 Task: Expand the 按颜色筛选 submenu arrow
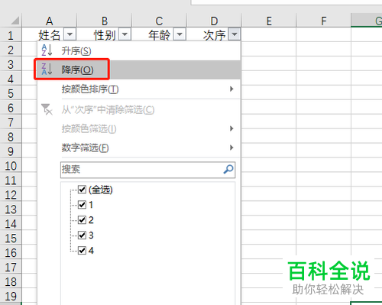click(x=231, y=128)
